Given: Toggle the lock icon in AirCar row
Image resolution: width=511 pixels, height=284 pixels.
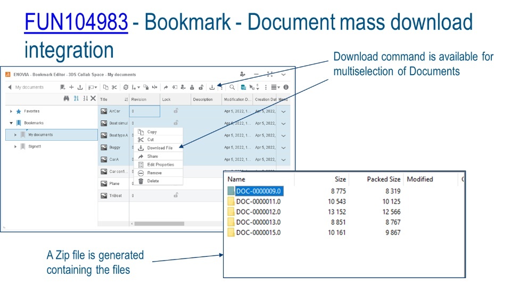Looking at the screenshot, I should point(176,110).
